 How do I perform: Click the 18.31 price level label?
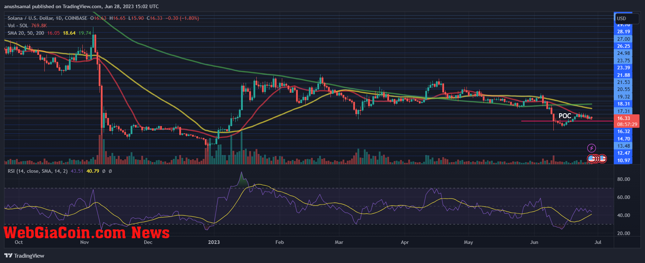point(624,104)
